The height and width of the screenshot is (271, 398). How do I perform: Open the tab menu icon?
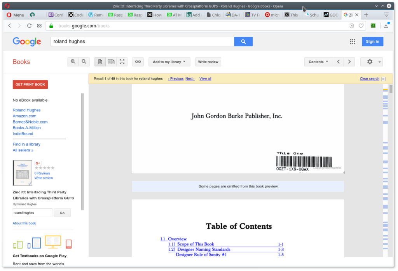coord(387,15)
